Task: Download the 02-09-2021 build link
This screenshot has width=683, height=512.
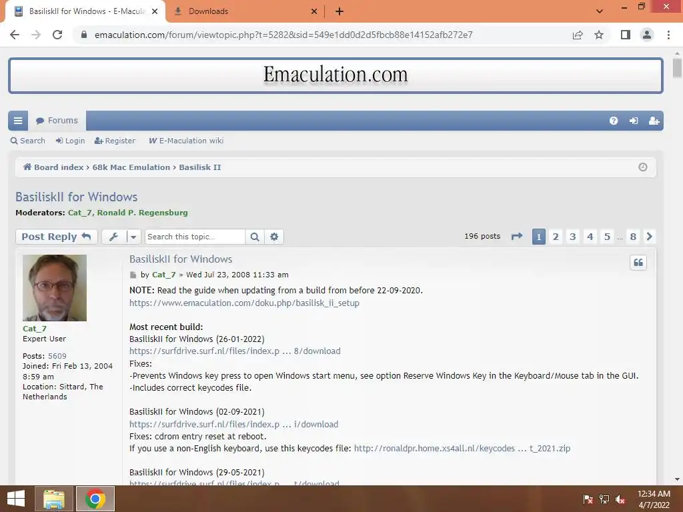Action: coord(233,424)
